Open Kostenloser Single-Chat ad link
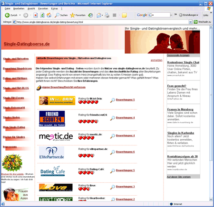Screen dimensions: 214x207 tap(183, 63)
